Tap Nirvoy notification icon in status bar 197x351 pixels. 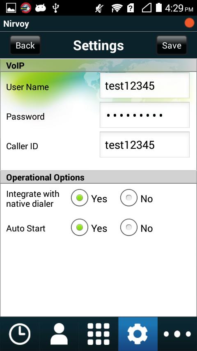point(26,8)
